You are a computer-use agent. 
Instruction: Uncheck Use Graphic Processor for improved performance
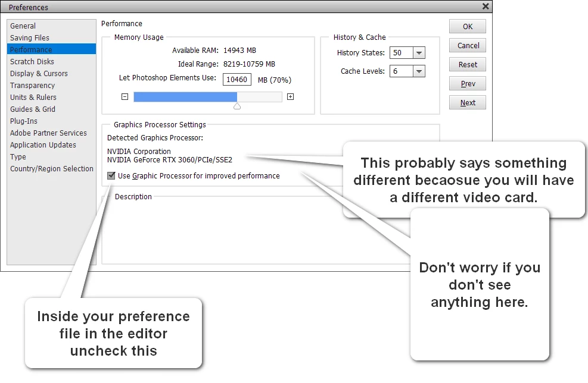111,175
